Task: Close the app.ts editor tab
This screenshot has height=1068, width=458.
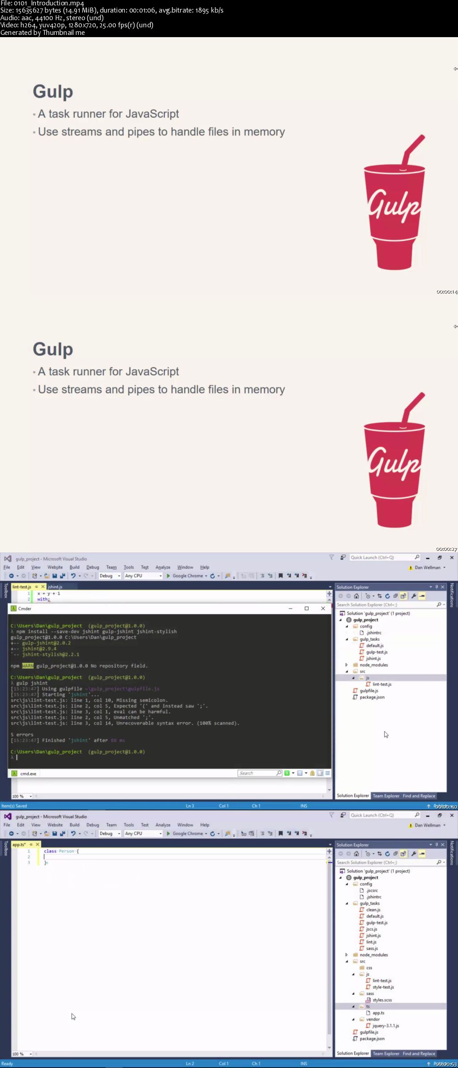Action: tap(38, 844)
